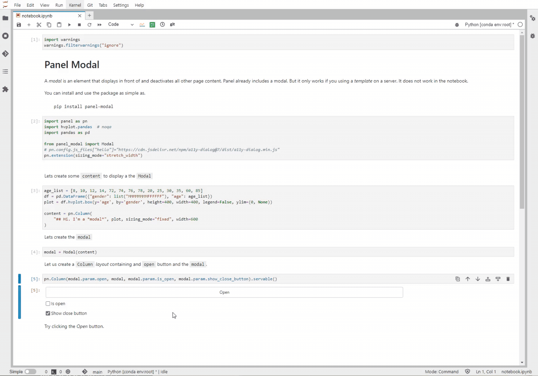Click the kernels chip icon in status bar
The image size is (538, 376).
point(68,372)
